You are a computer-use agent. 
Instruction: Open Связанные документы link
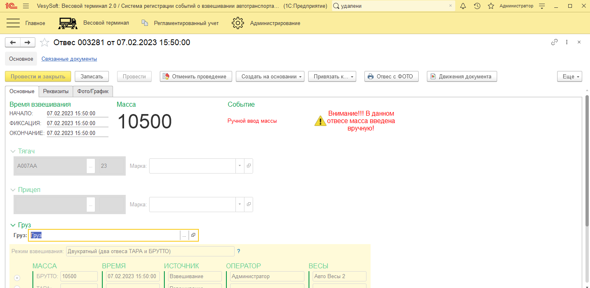tap(69, 59)
